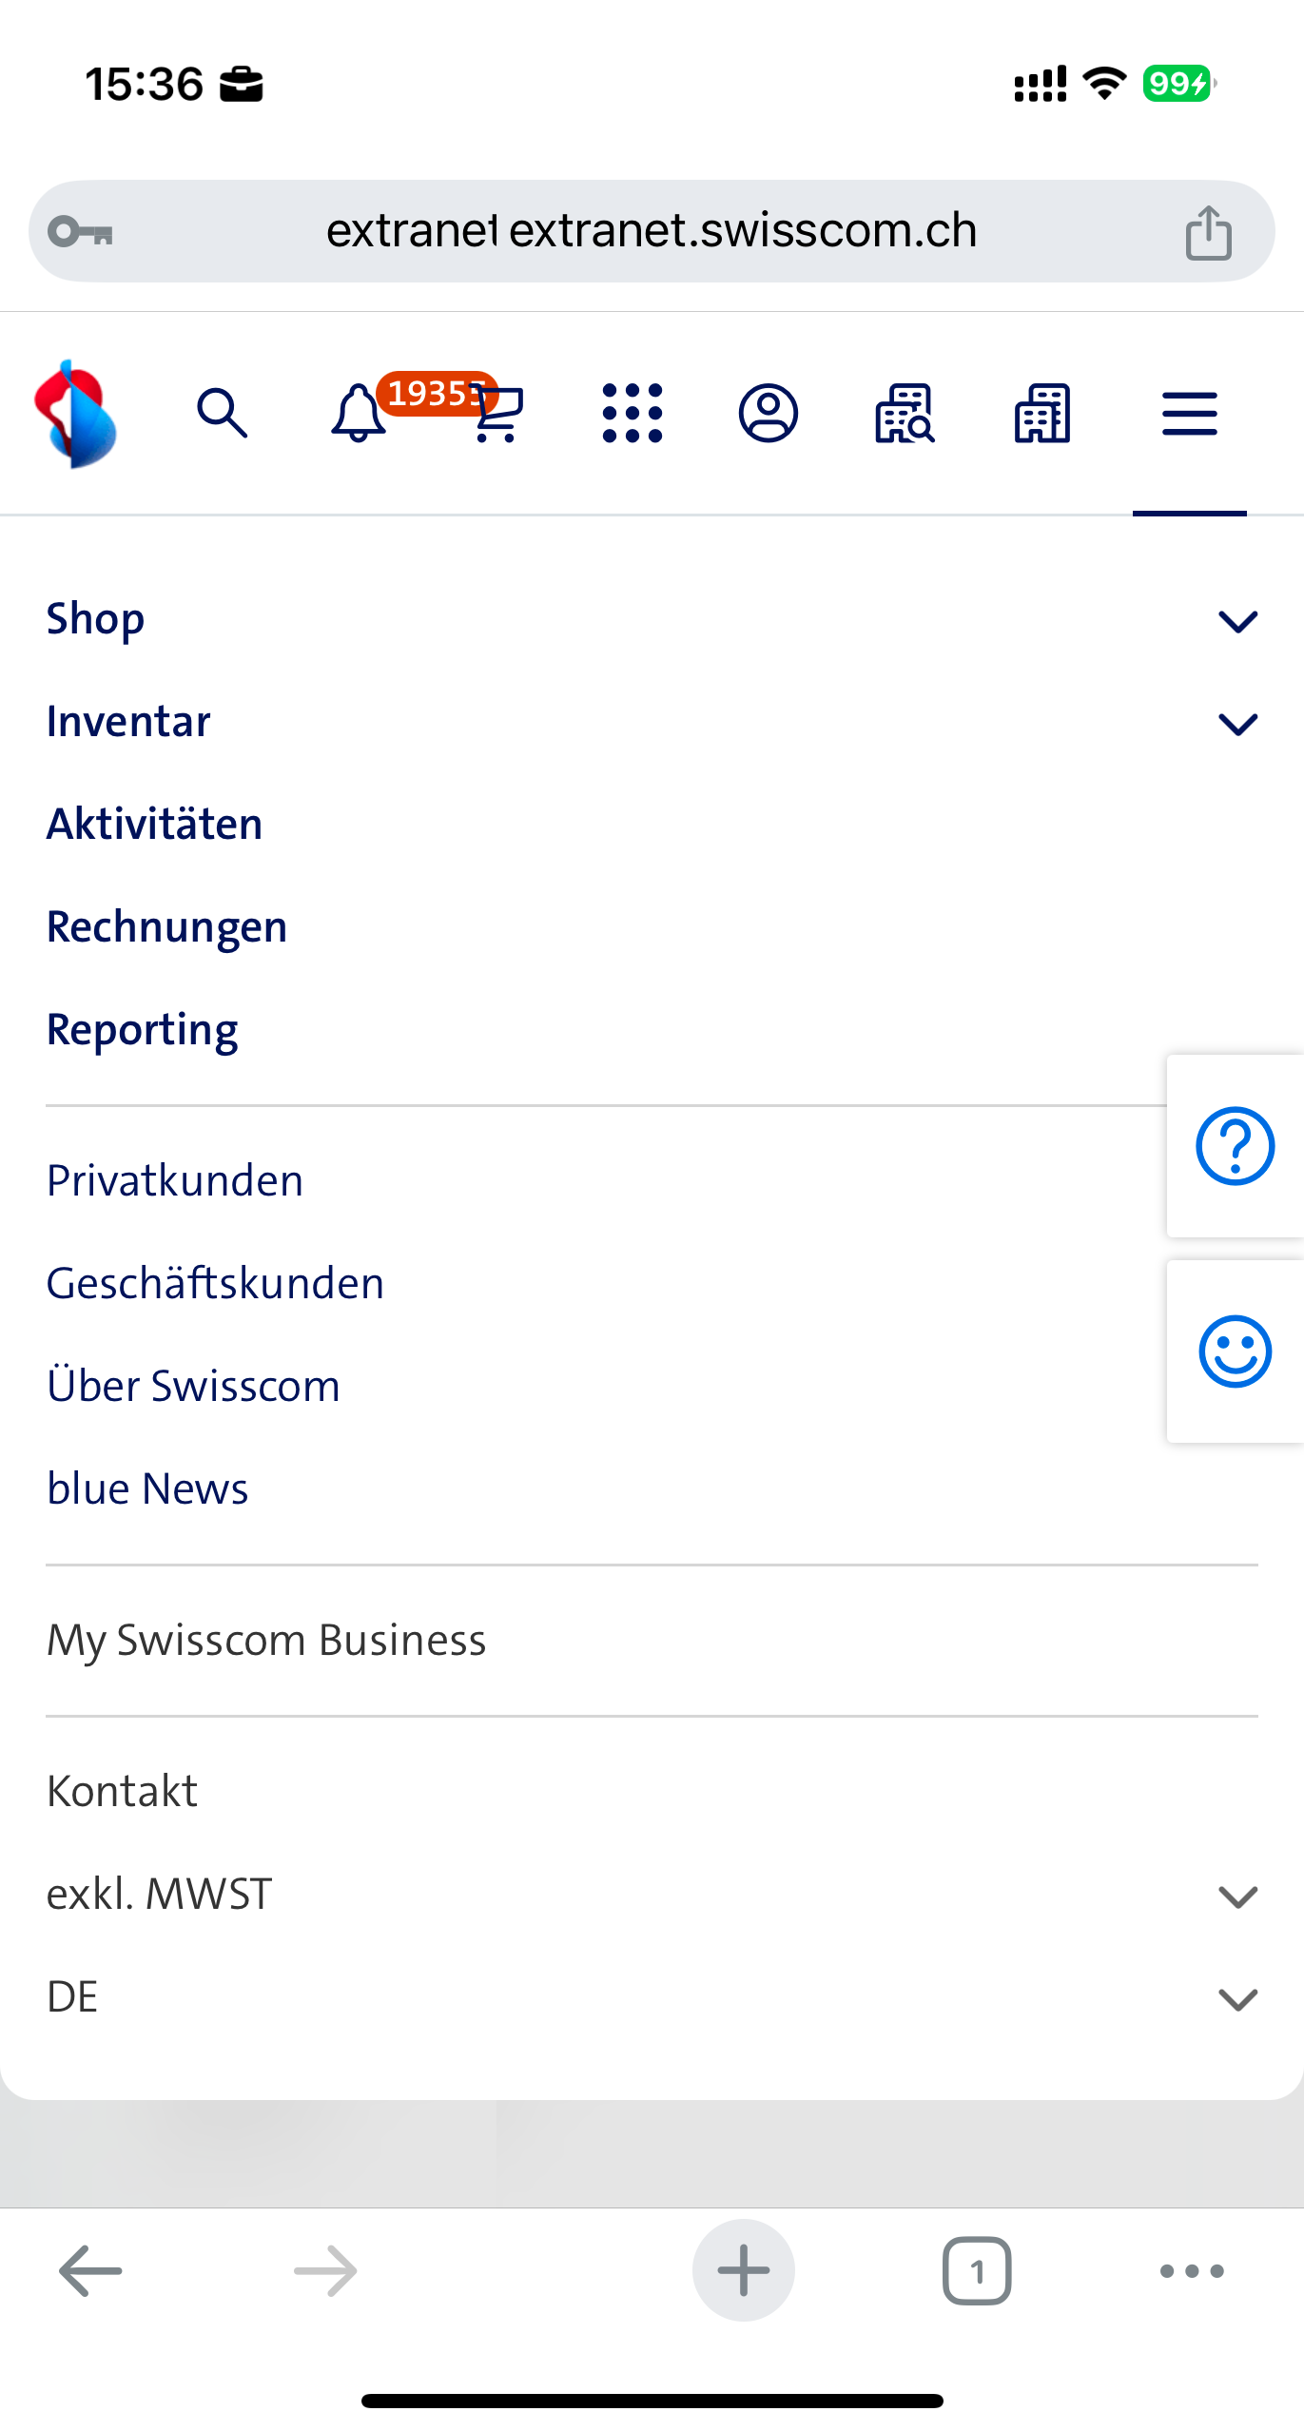Open the DE language dropdown

coord(1237,1998)
